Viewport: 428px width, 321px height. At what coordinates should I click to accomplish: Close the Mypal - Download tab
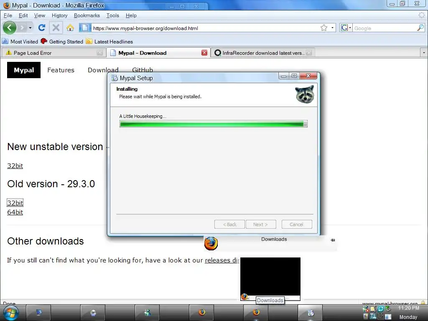point(204,53)
